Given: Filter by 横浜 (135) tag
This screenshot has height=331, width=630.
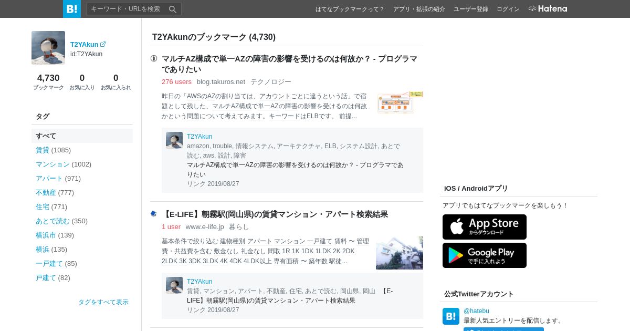Looking at the screenshot, I should 43,249.
